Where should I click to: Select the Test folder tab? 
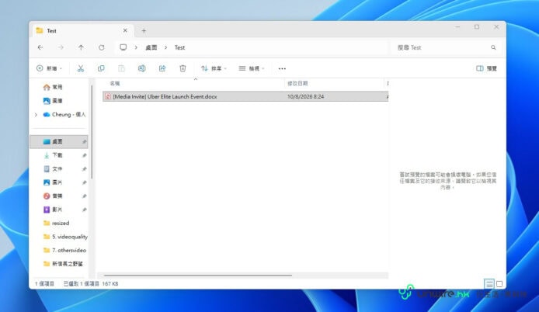81,30
